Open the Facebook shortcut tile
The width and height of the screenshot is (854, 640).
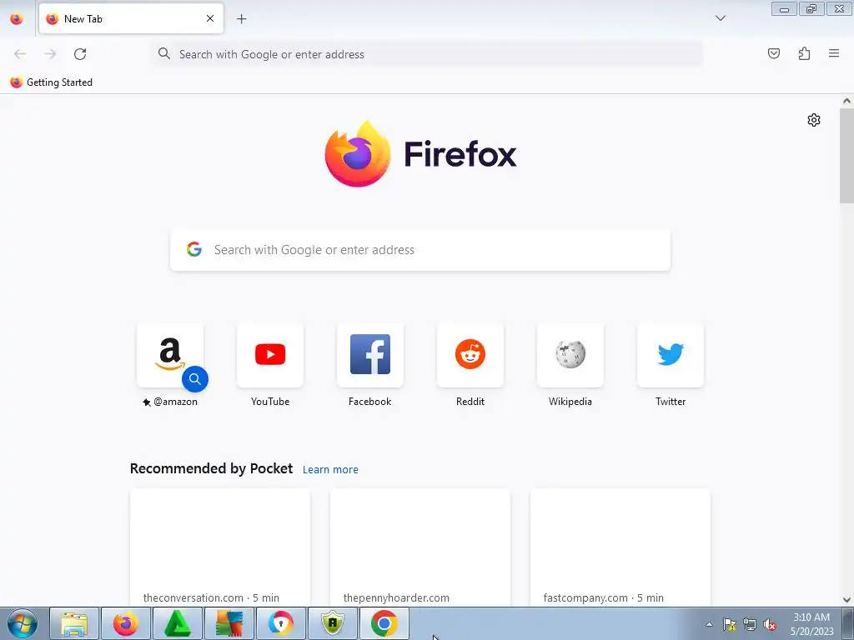(x=370, y=355)
